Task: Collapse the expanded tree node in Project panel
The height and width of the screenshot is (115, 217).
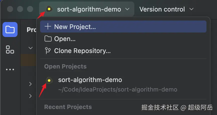Action: 31,48
